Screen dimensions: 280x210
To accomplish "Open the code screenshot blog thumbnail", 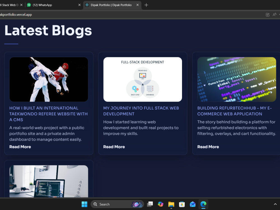I will [237, 79].
